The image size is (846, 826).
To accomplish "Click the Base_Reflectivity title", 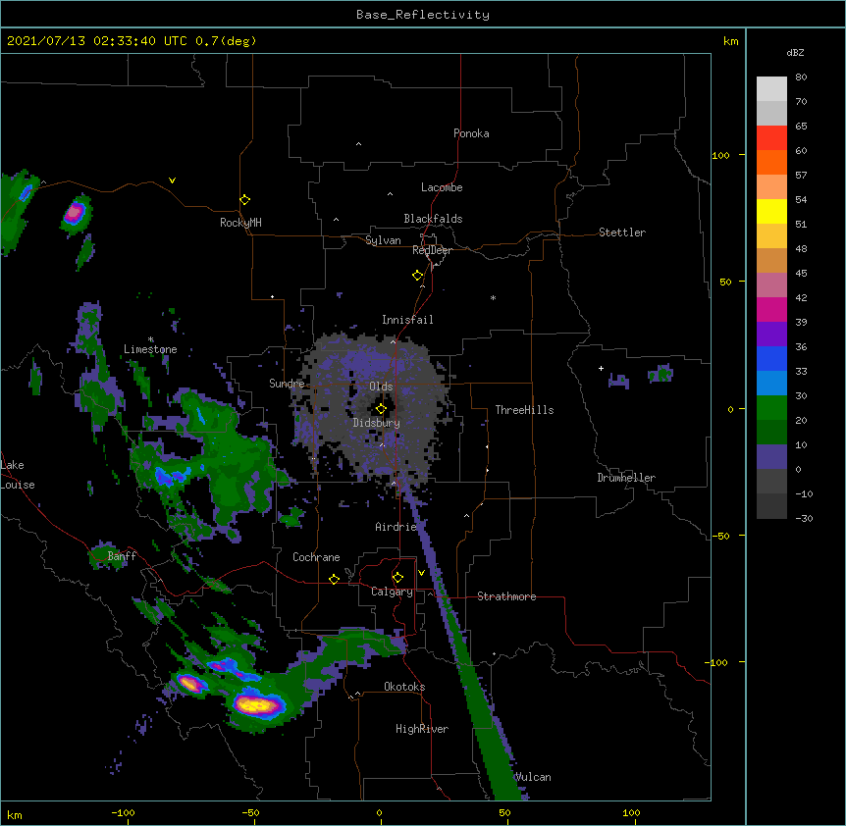I will point(423,15).
